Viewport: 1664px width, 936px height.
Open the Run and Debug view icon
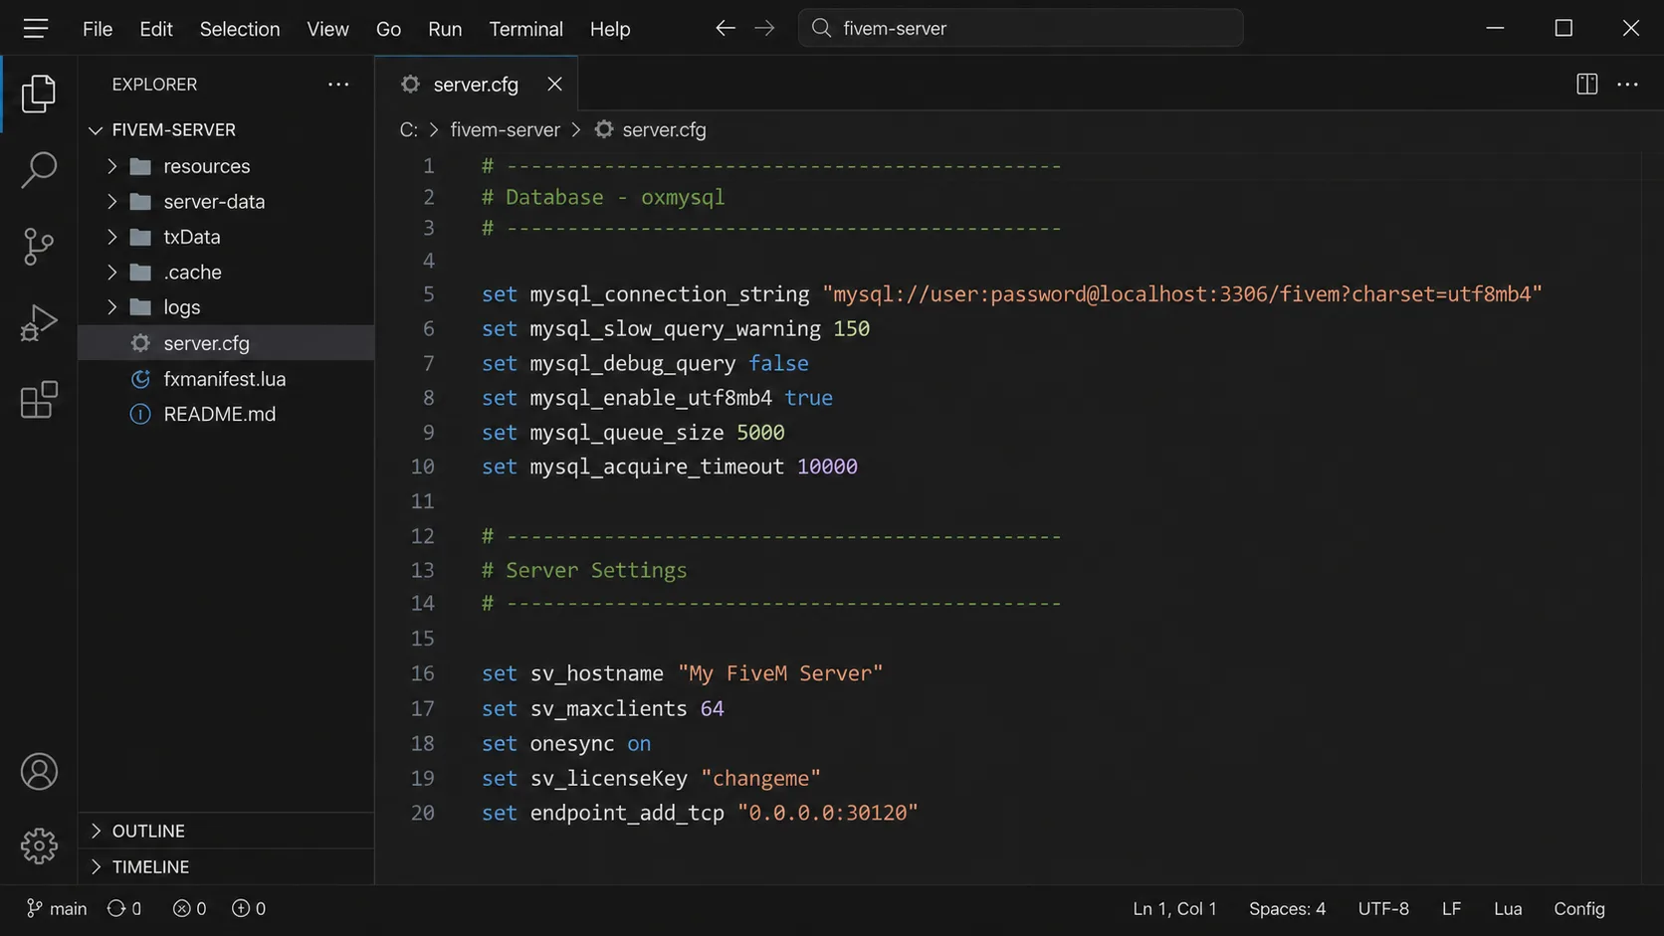point(39,323)
